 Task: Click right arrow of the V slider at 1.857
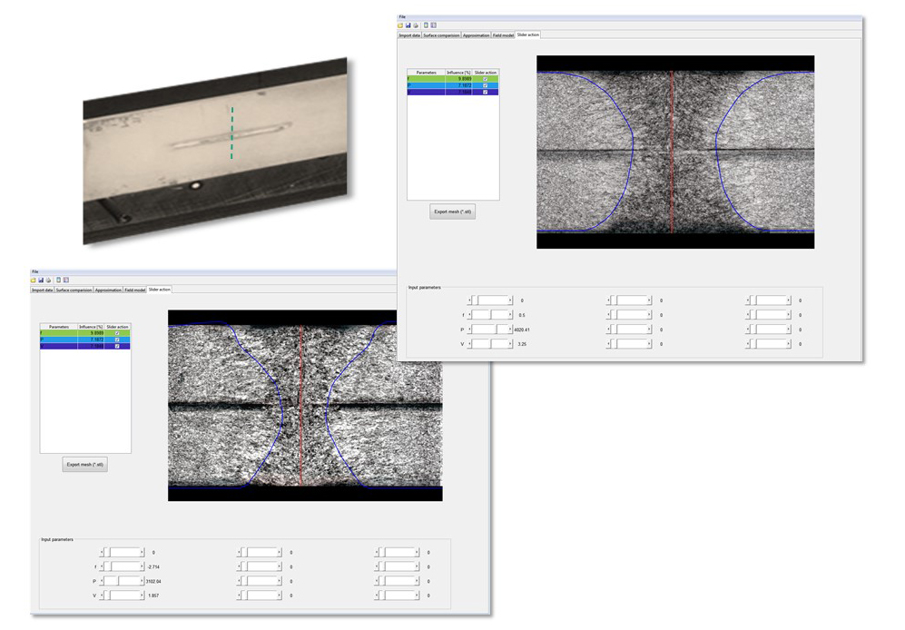[143, 595]
